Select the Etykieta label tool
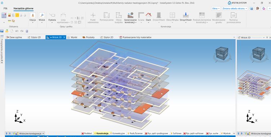 coord(52,17)
